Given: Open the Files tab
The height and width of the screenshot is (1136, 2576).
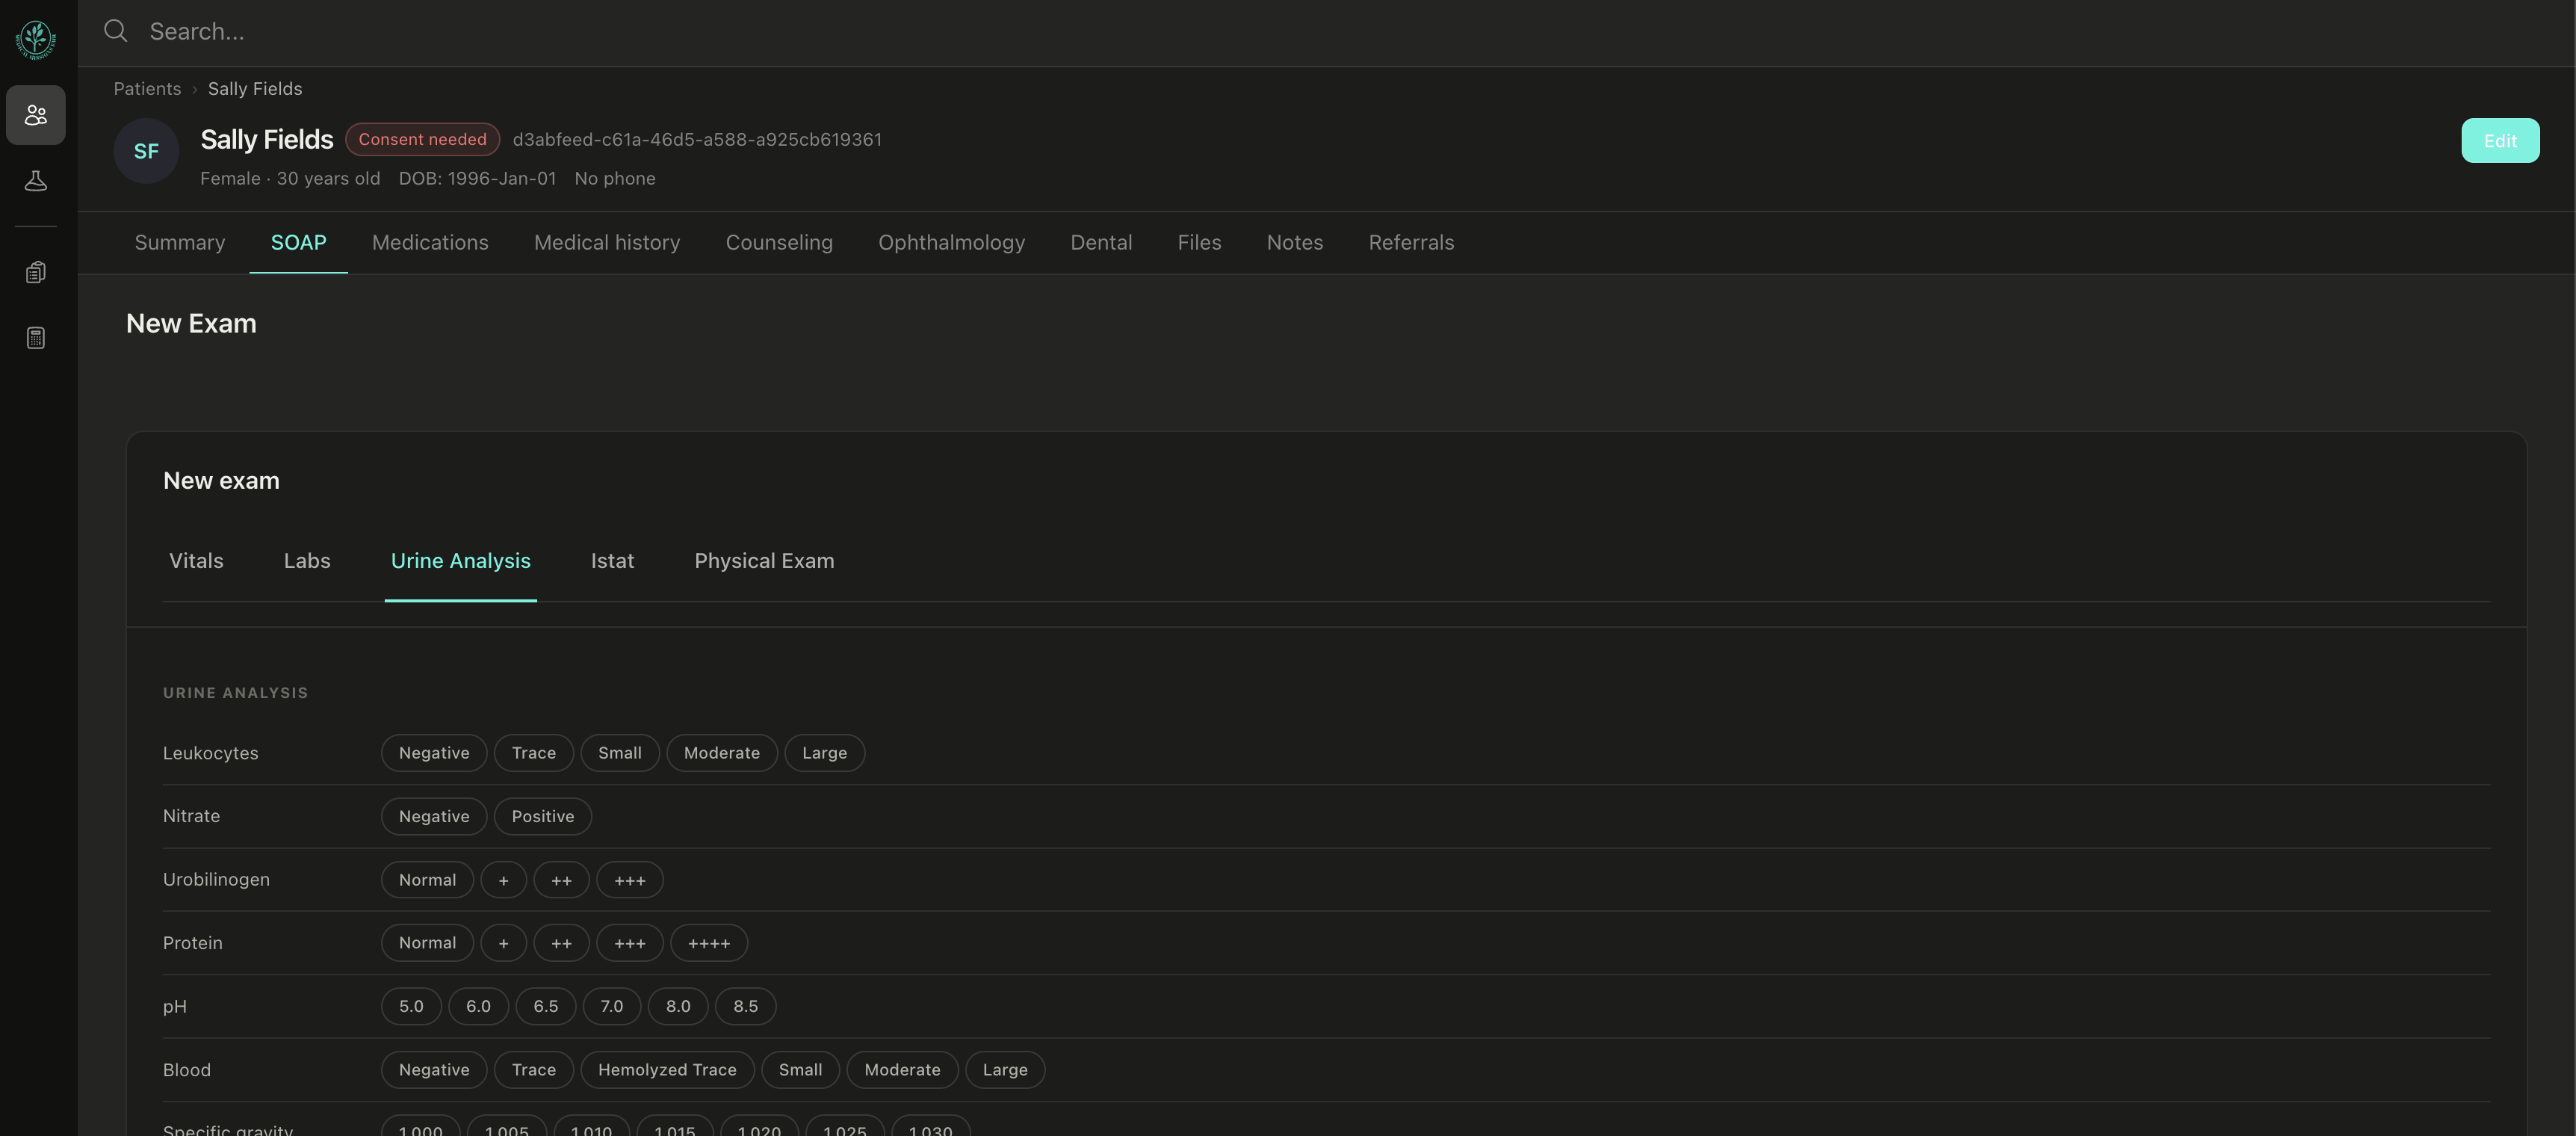Looking at the screenshot, I should click(x=1199, y=242).
